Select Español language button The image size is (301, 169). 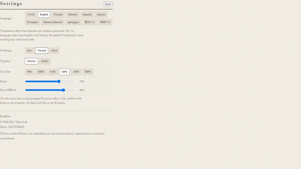pyautogui.click(x=87, y=15)
